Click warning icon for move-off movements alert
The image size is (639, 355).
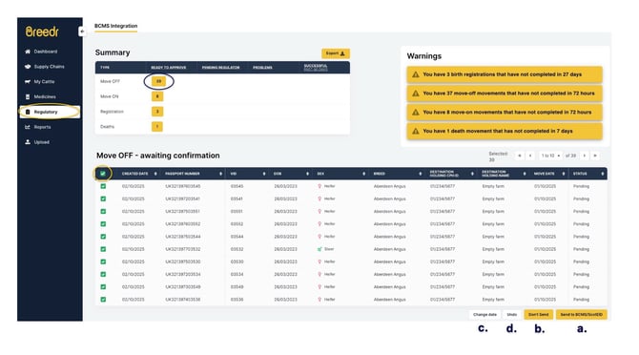[415, 94]
